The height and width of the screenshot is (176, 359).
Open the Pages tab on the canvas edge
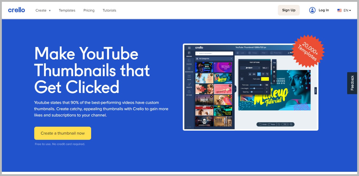point(316,91)
